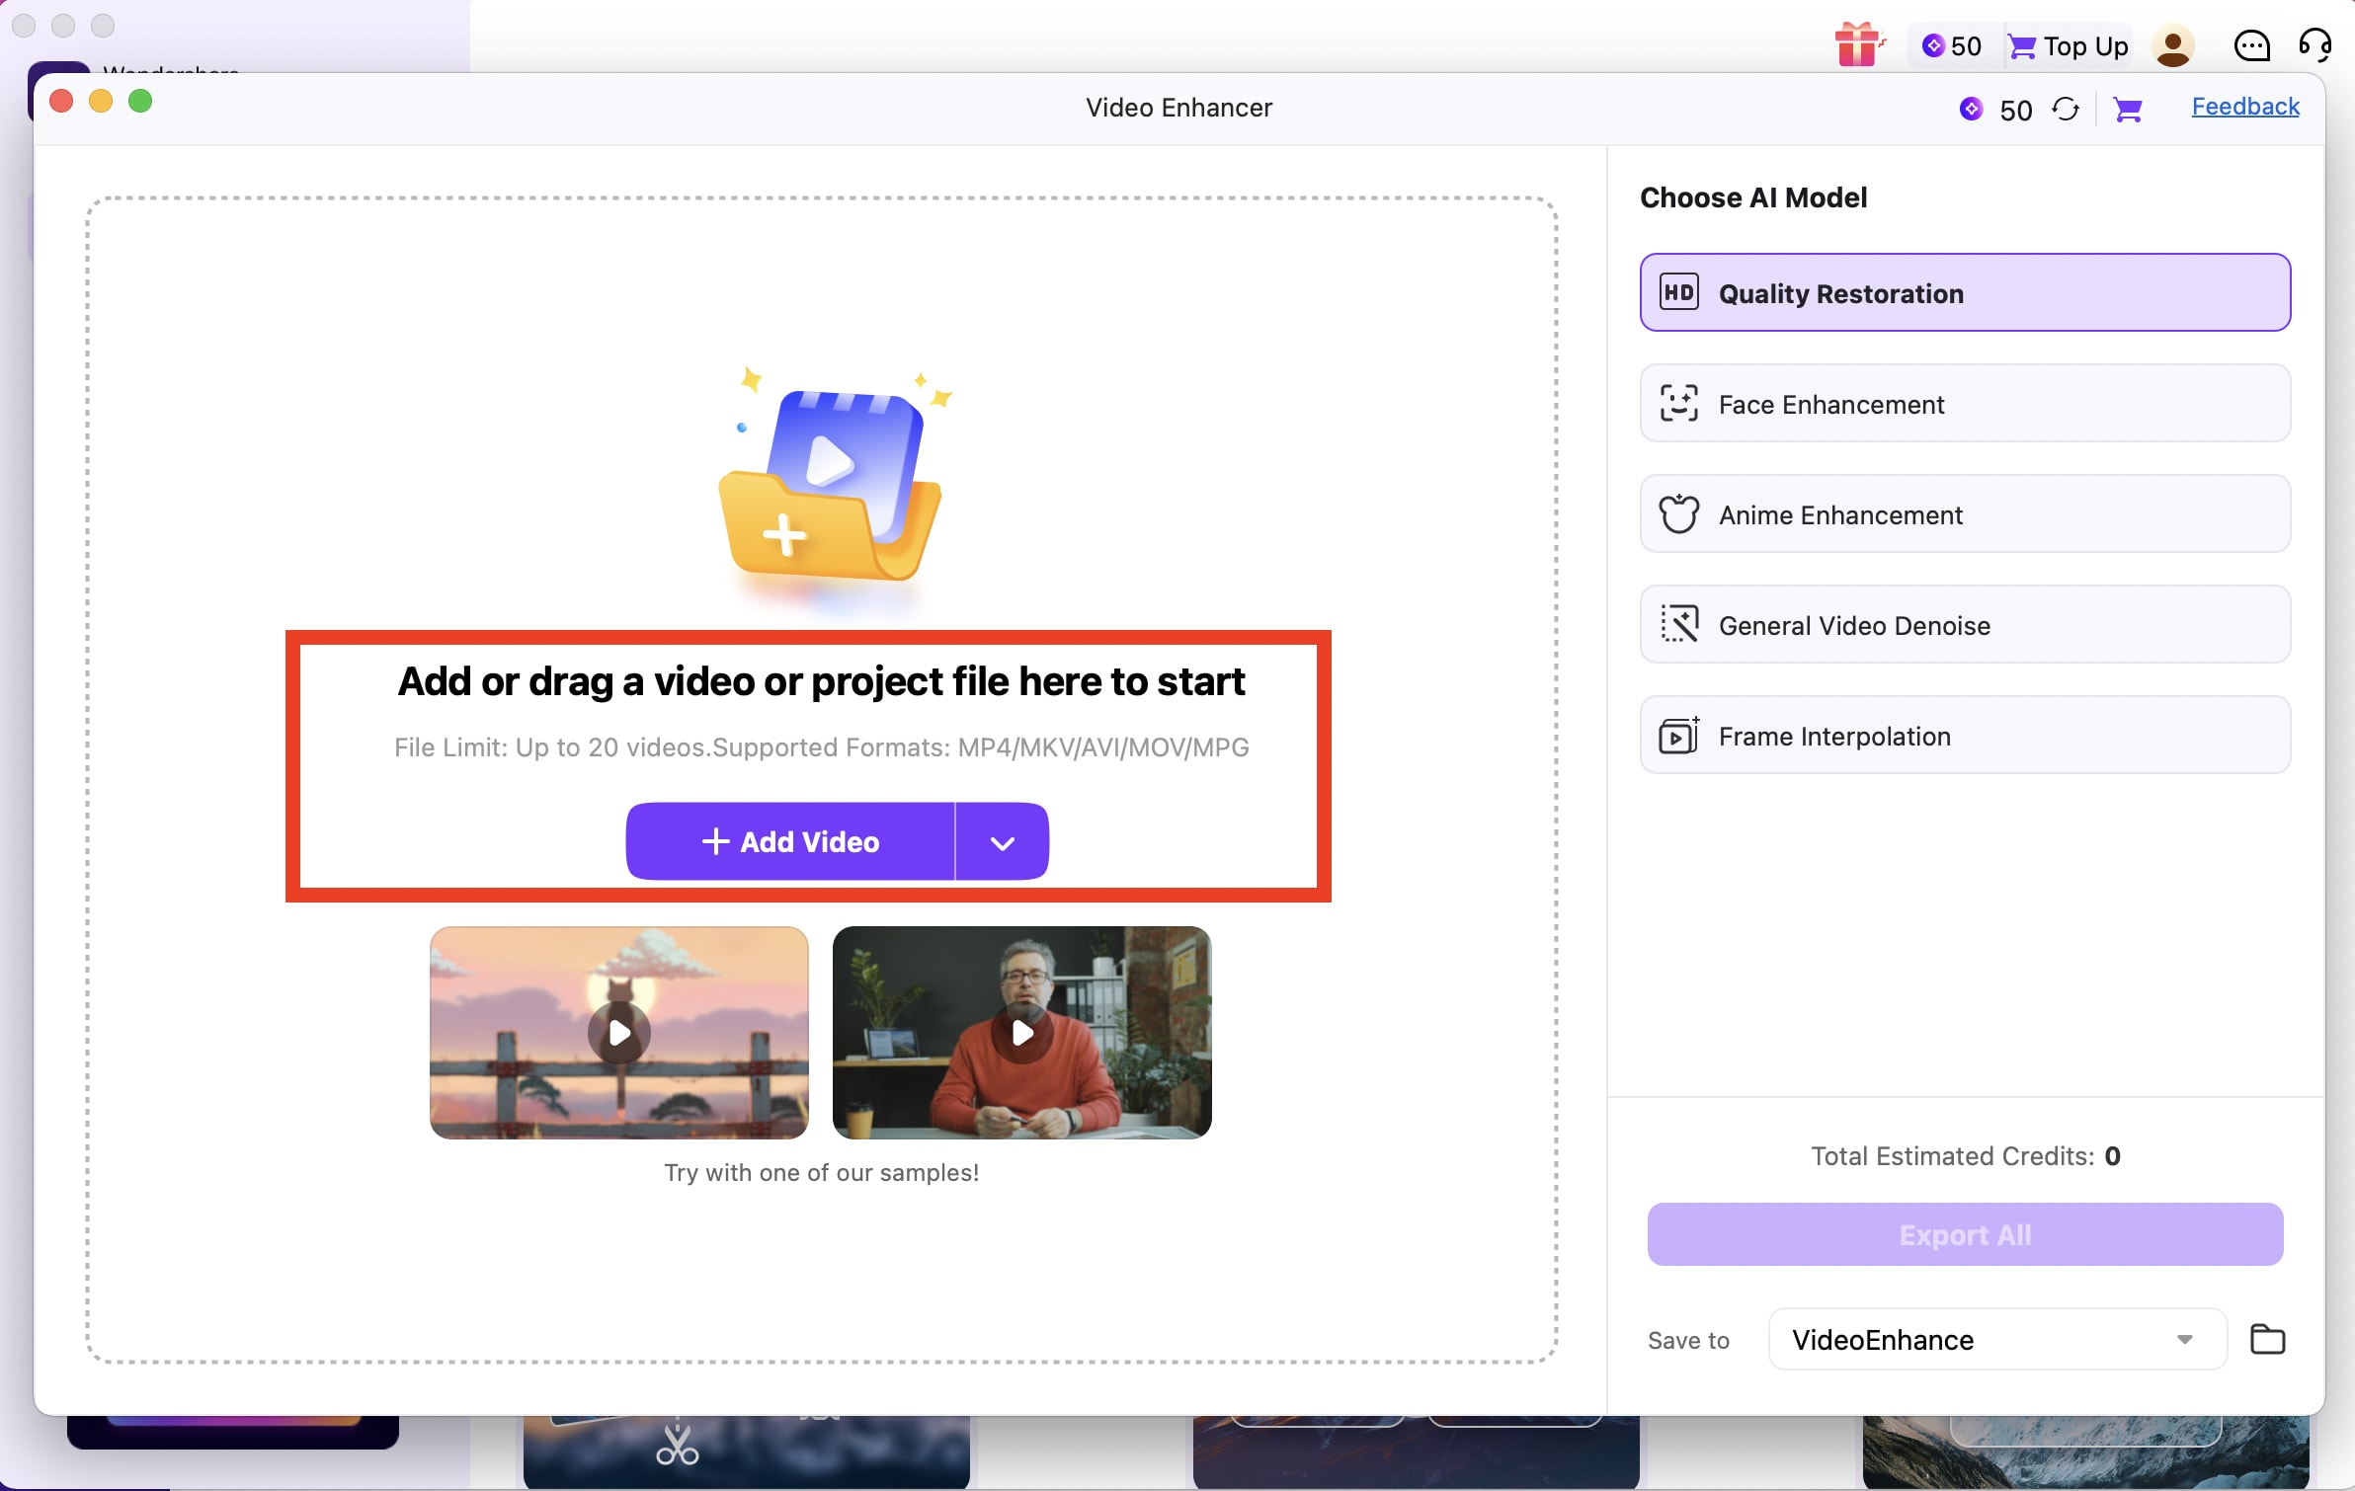Open the Feedback link
Image resolution: width=2355 pixels, height=1491 pixels.
(2242, 107)
